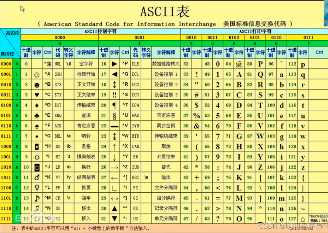Click the lowercase m beside 109
Viewport: 328px width, 233px height.
click(x=281, y=199)
